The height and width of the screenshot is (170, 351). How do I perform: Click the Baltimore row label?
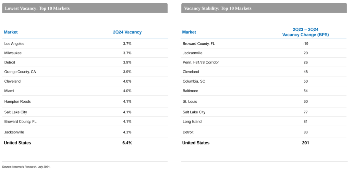coord(190,91)
